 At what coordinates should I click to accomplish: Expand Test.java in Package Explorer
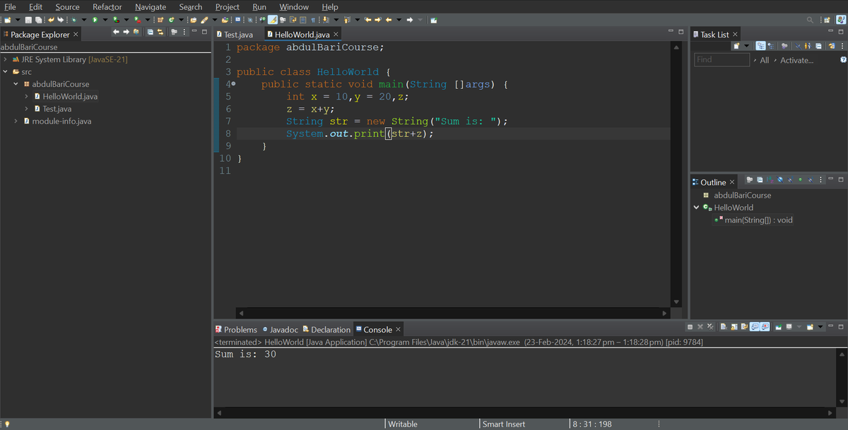click(x=26, y=109)
